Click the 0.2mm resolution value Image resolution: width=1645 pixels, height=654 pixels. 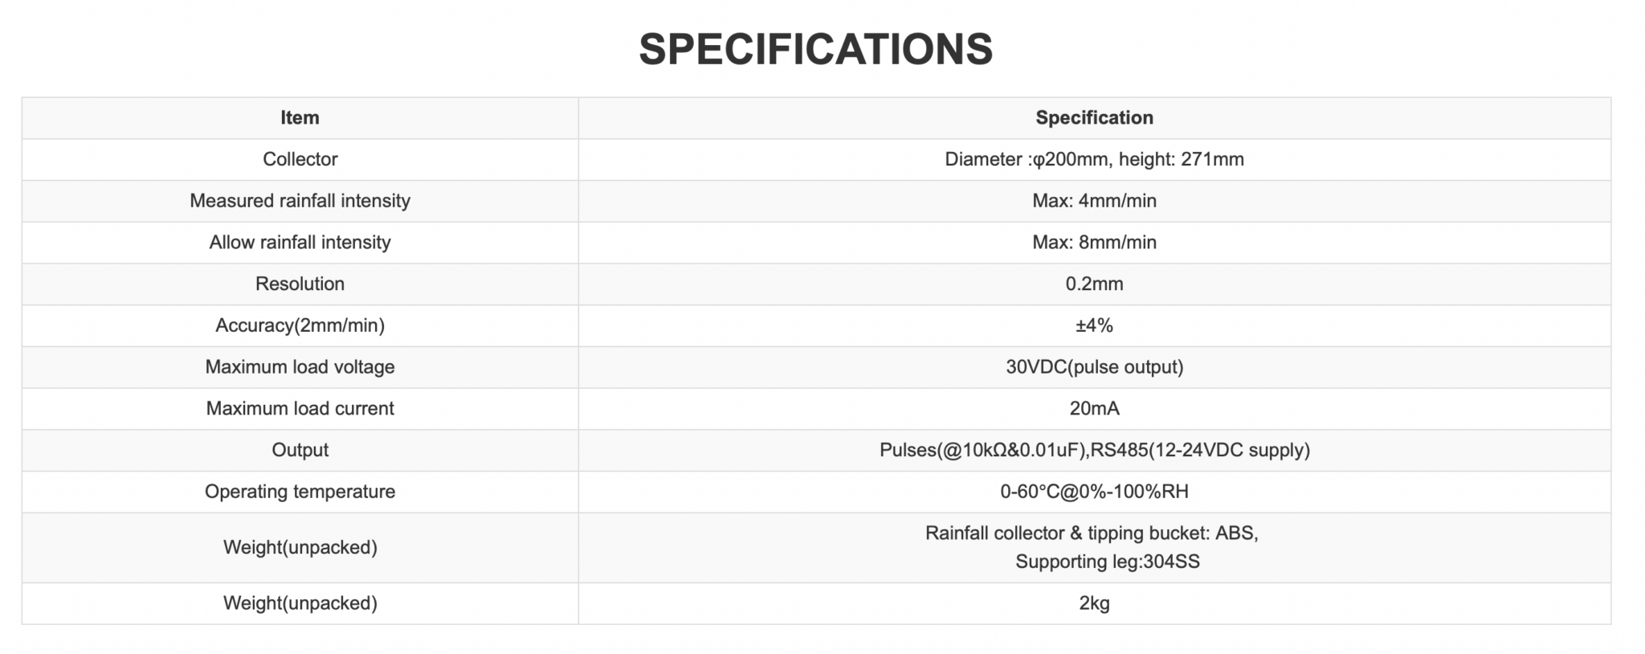(1094, 284)
